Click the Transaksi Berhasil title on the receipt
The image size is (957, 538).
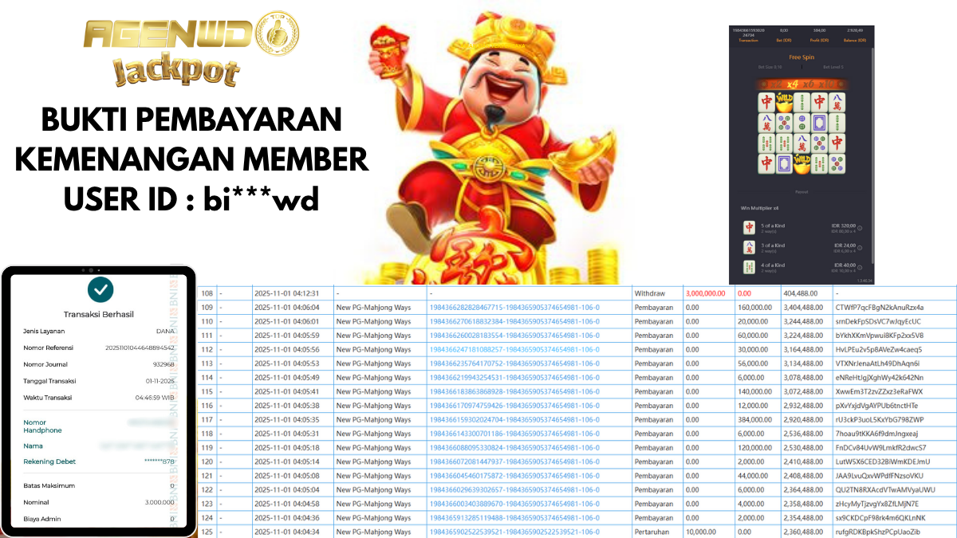point(100,314)
